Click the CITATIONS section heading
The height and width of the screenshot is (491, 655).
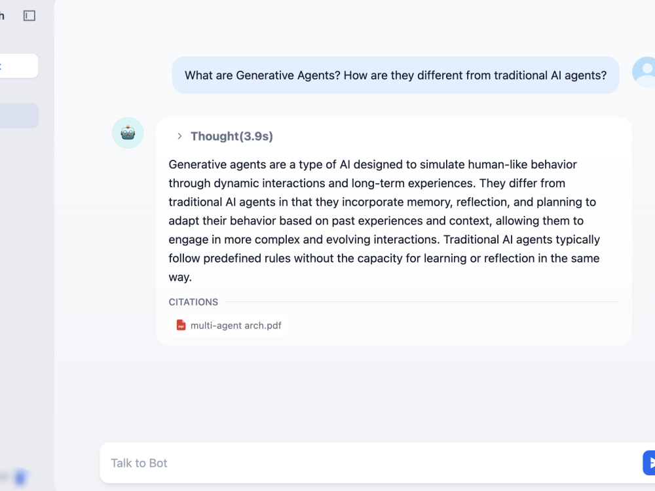[193, 302]
